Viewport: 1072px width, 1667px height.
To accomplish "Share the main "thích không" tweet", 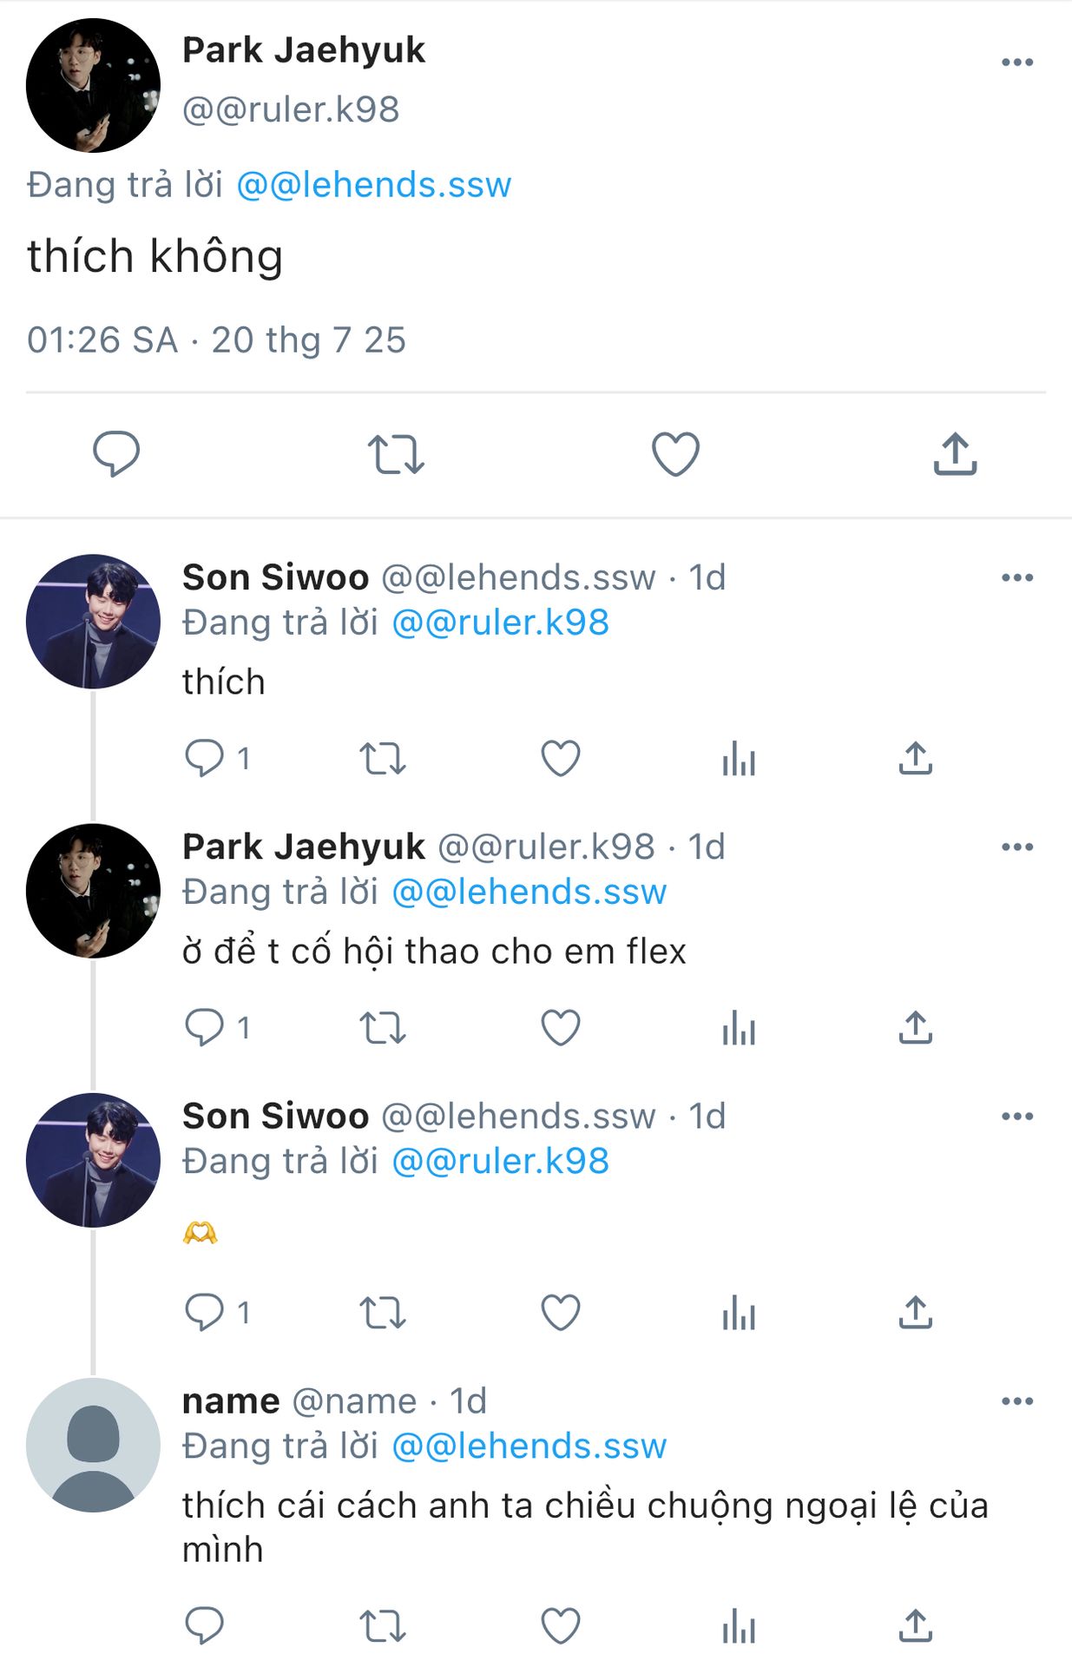I will click(x=955, y=453).
